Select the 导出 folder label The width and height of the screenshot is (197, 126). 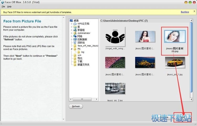click(80, 58)
